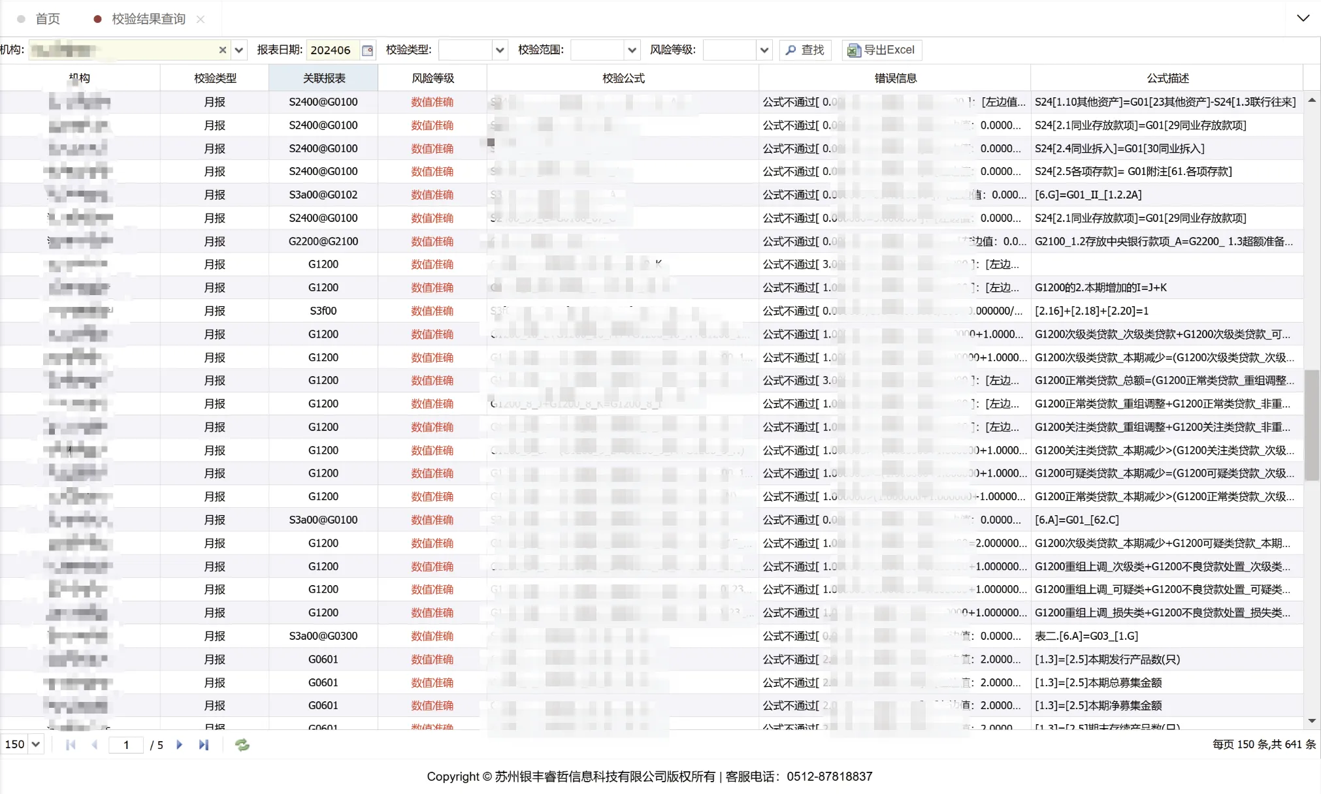1321x794 pixels.
Task: Click the 导出Excel export button
Action: click(x=881, y=50)
